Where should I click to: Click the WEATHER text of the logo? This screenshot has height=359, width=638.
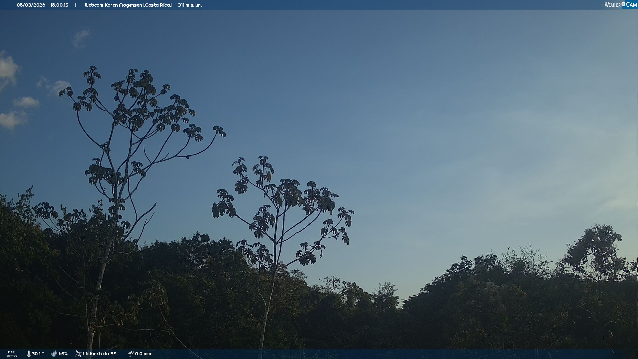[x=612, y=5]
